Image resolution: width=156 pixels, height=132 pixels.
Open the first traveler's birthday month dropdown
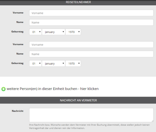click(53, 32)
